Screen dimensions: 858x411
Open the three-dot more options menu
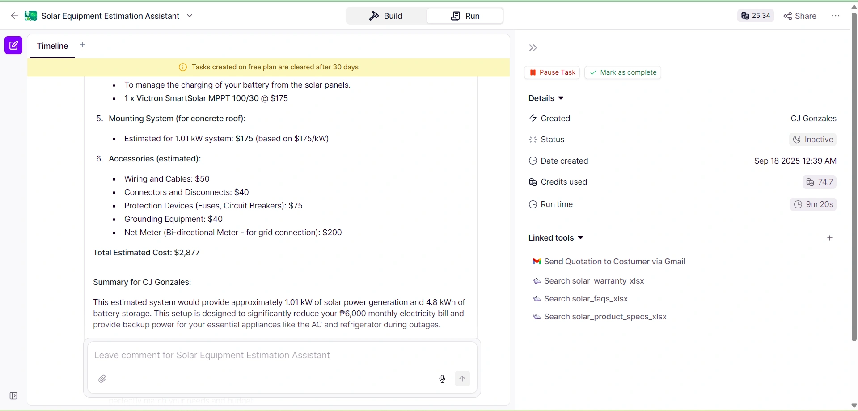click(x=836, y=16)
